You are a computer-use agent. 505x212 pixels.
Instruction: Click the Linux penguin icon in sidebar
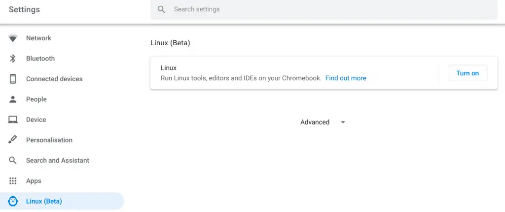pos(13,201)
